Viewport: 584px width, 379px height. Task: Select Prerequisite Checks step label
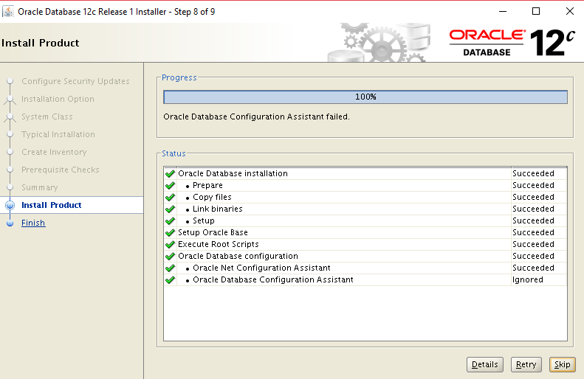(61, 170)
